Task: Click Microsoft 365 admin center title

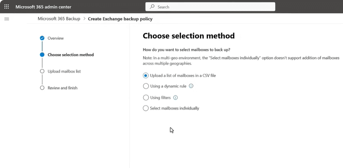Action: 43,7
